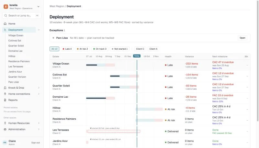Click the Today timeline marker
This screenshot has height=148, width=259.
tap(137, 56)
